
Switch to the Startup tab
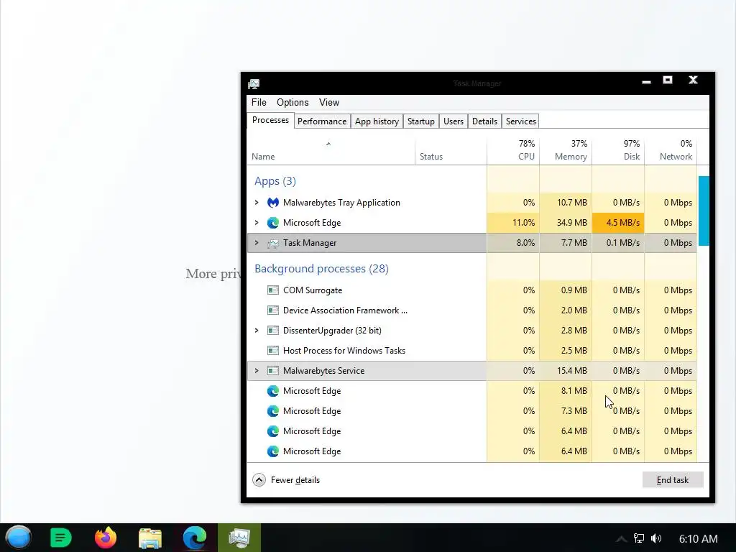click(x=421, y=121)
